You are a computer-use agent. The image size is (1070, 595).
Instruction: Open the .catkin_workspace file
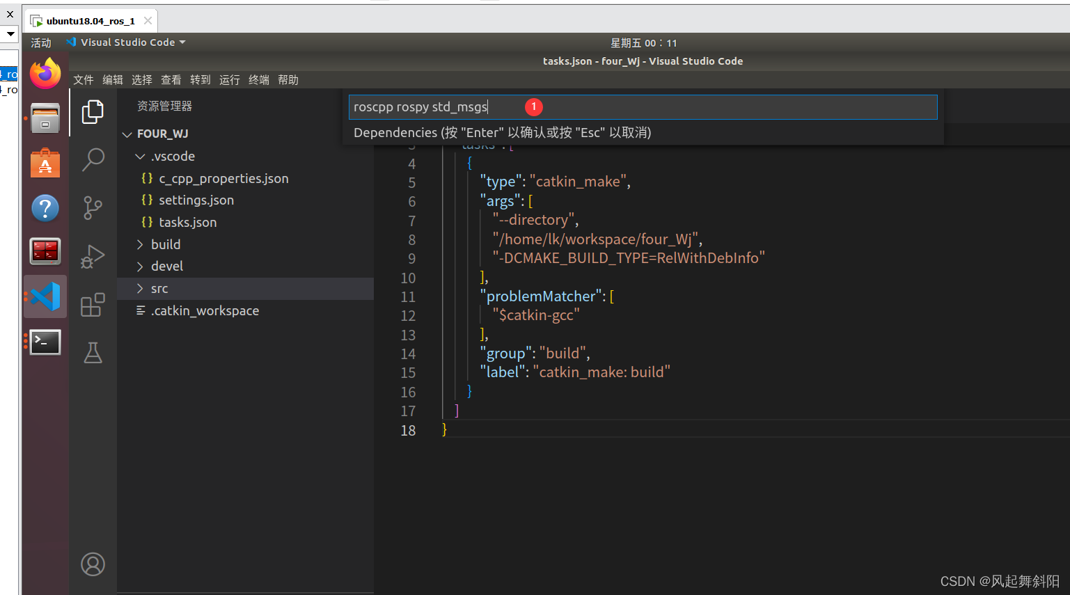[x=205, y=311]
